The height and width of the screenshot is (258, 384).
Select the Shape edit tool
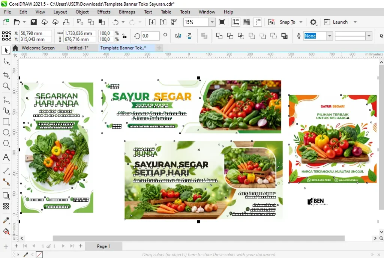coord(6,62)
